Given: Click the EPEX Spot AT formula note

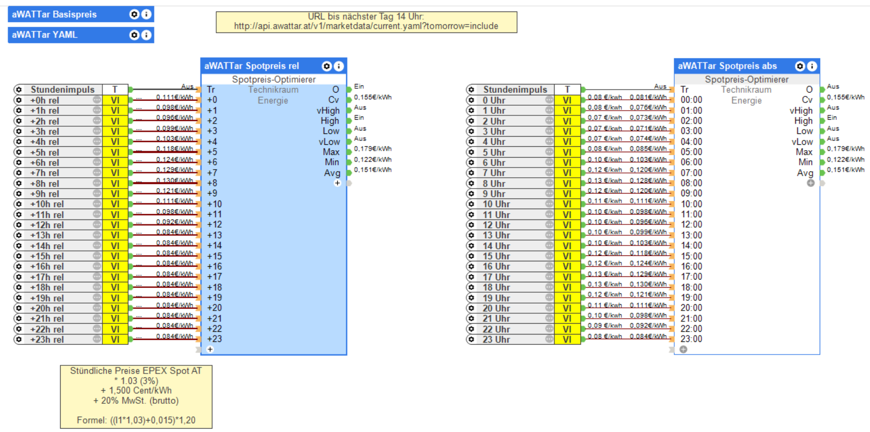Looking at the screenshot, I should pos(136,396).
